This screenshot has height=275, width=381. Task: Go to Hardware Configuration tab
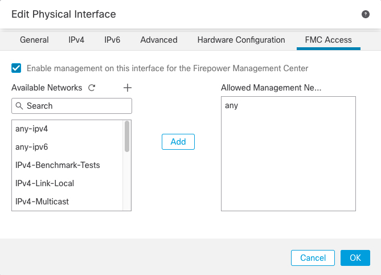(x=241, y=40)
